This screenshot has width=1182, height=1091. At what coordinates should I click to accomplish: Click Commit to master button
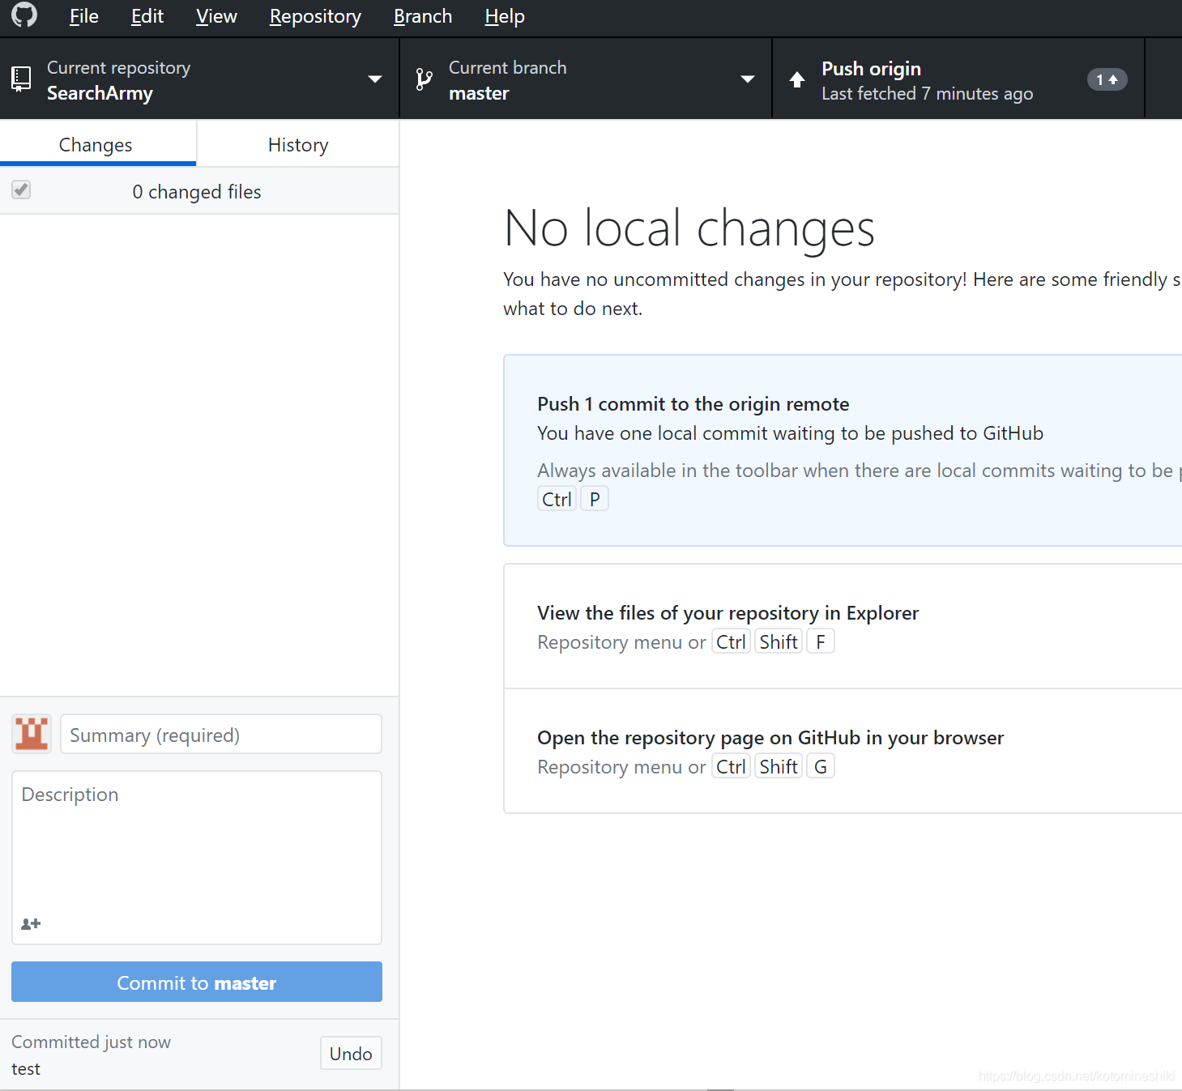tap(197, 982)
